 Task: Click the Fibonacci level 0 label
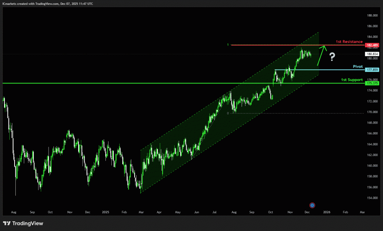228,113
